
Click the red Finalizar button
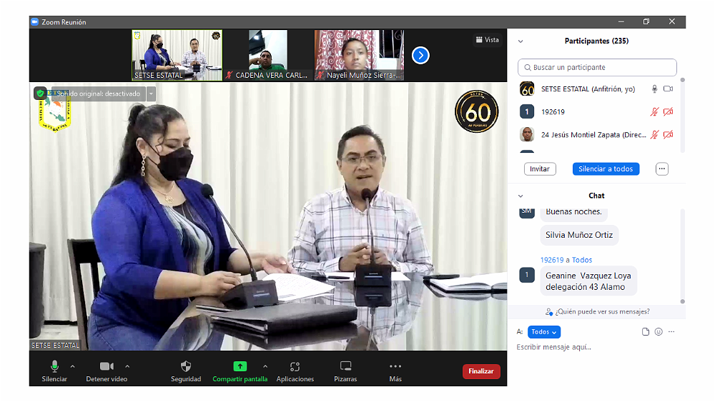tap(481, 371)
